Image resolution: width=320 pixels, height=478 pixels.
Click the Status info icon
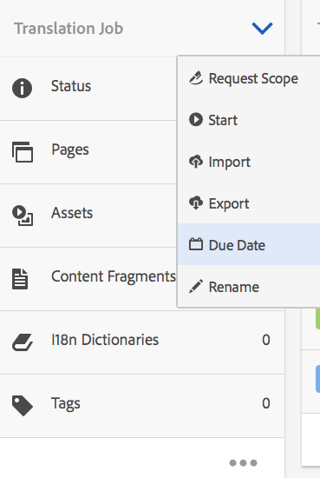[22, 88]
